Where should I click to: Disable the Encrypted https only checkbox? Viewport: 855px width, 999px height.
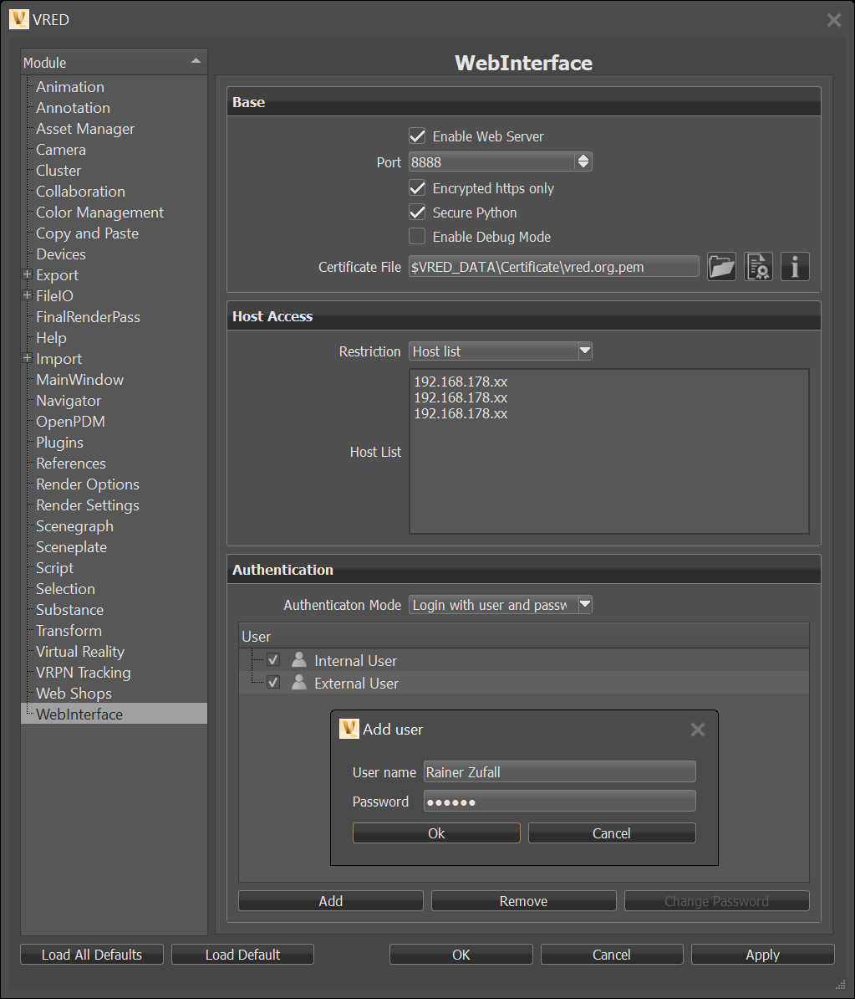coord(417,187)
